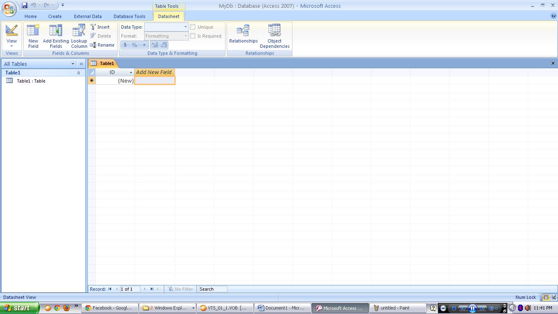The image size is (558, 314).
Task: Click the View icon in Views group
Action: [x=11, y=31]
